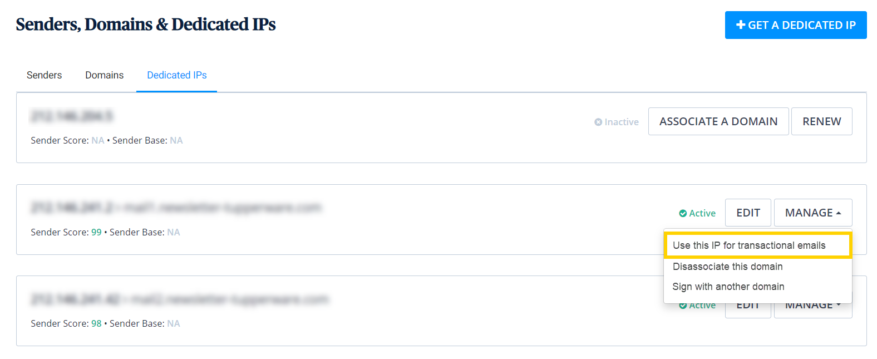Image resolution: width=877 pixels, height=359 pixels.
Task: Collapse the open Manage dropdown
Action: click(x=813, y=213)
